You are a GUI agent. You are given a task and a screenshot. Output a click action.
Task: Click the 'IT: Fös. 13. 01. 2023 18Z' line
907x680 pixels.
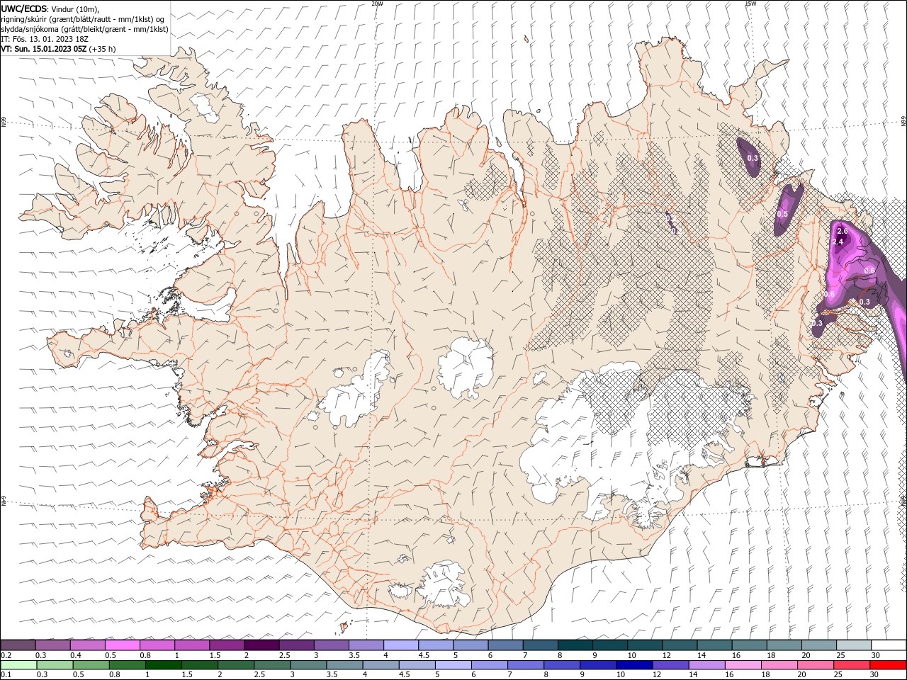[43, 39]
